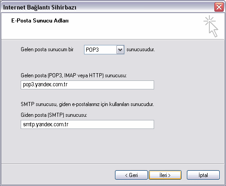The image size is (226, 186).
Task: Click the wizard cursor icon in header
Action: point(211,26)
